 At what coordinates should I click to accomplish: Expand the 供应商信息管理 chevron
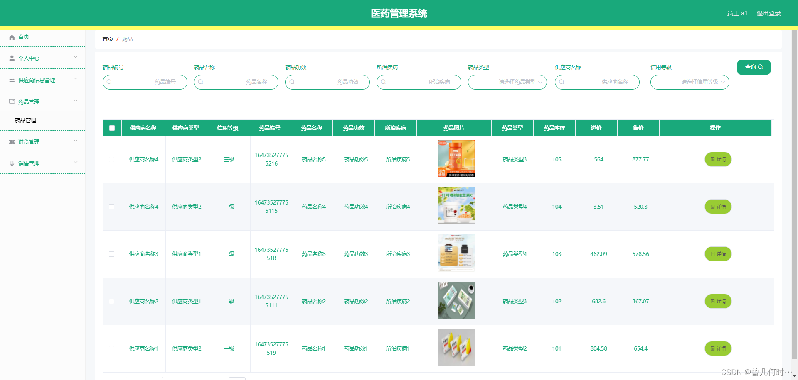click(x=76, y=79)
